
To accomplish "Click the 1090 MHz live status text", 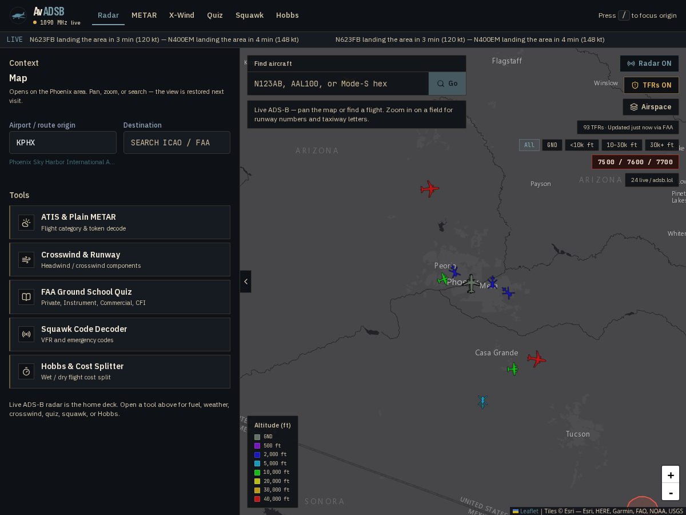I will pos(60,23).
